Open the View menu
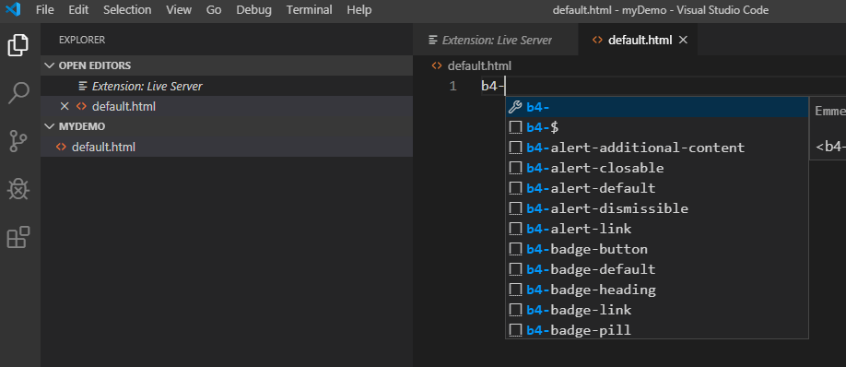Viewport: 846px width, 367px height. [x=179, y=10]
